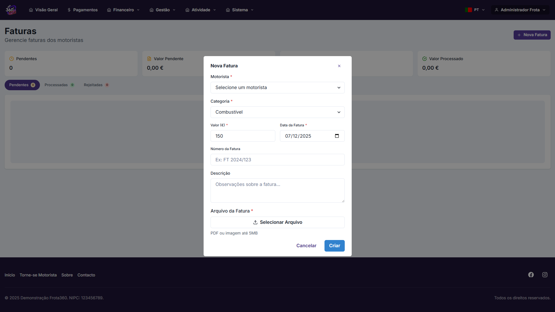Viewport: 555px width, 312px height.
Task: Click the Frota360 logo icon
Action: [11, 10]
